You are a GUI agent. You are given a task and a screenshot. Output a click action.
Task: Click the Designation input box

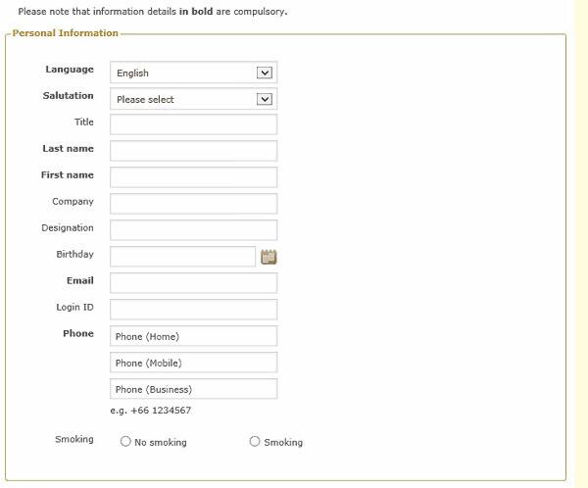[x=193, y=230]
